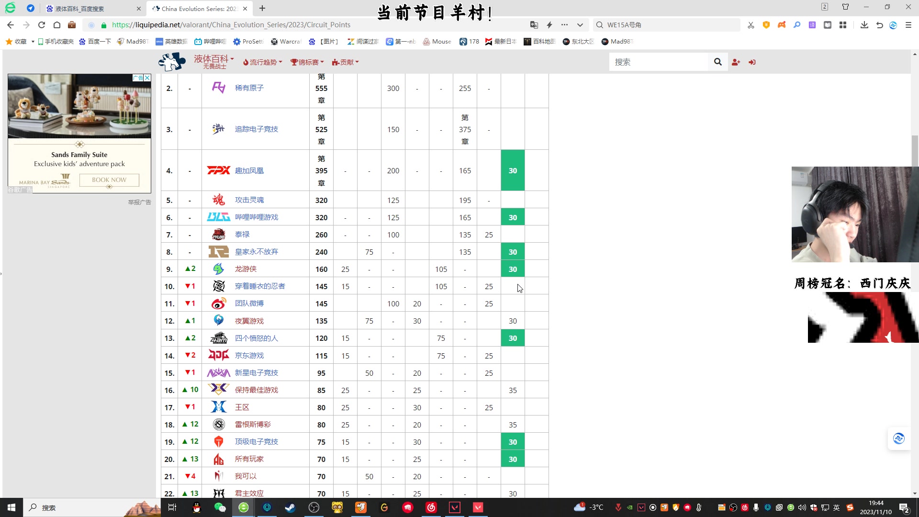Close the advertisement with X icon

pos(147,78)
